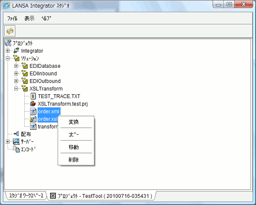Close the LANSA Integrator window

pos(244,5)
